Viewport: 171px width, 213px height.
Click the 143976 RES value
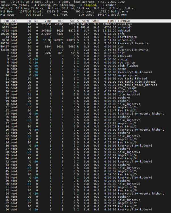pyautogui.click(x=58, y=40)
